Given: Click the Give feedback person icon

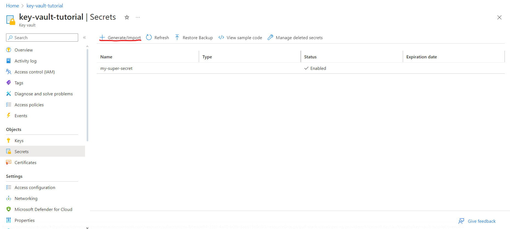Looking at the screenshot, I should 461,221.
